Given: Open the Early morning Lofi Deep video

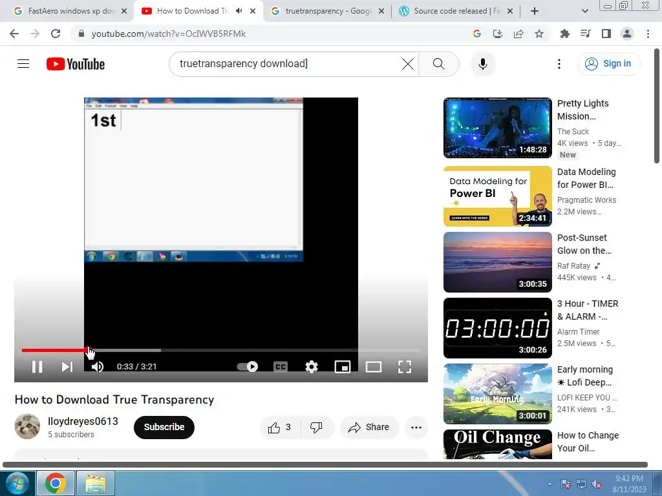Looking at the screenshot, I should pyautogui.click(x=497, y=393).
